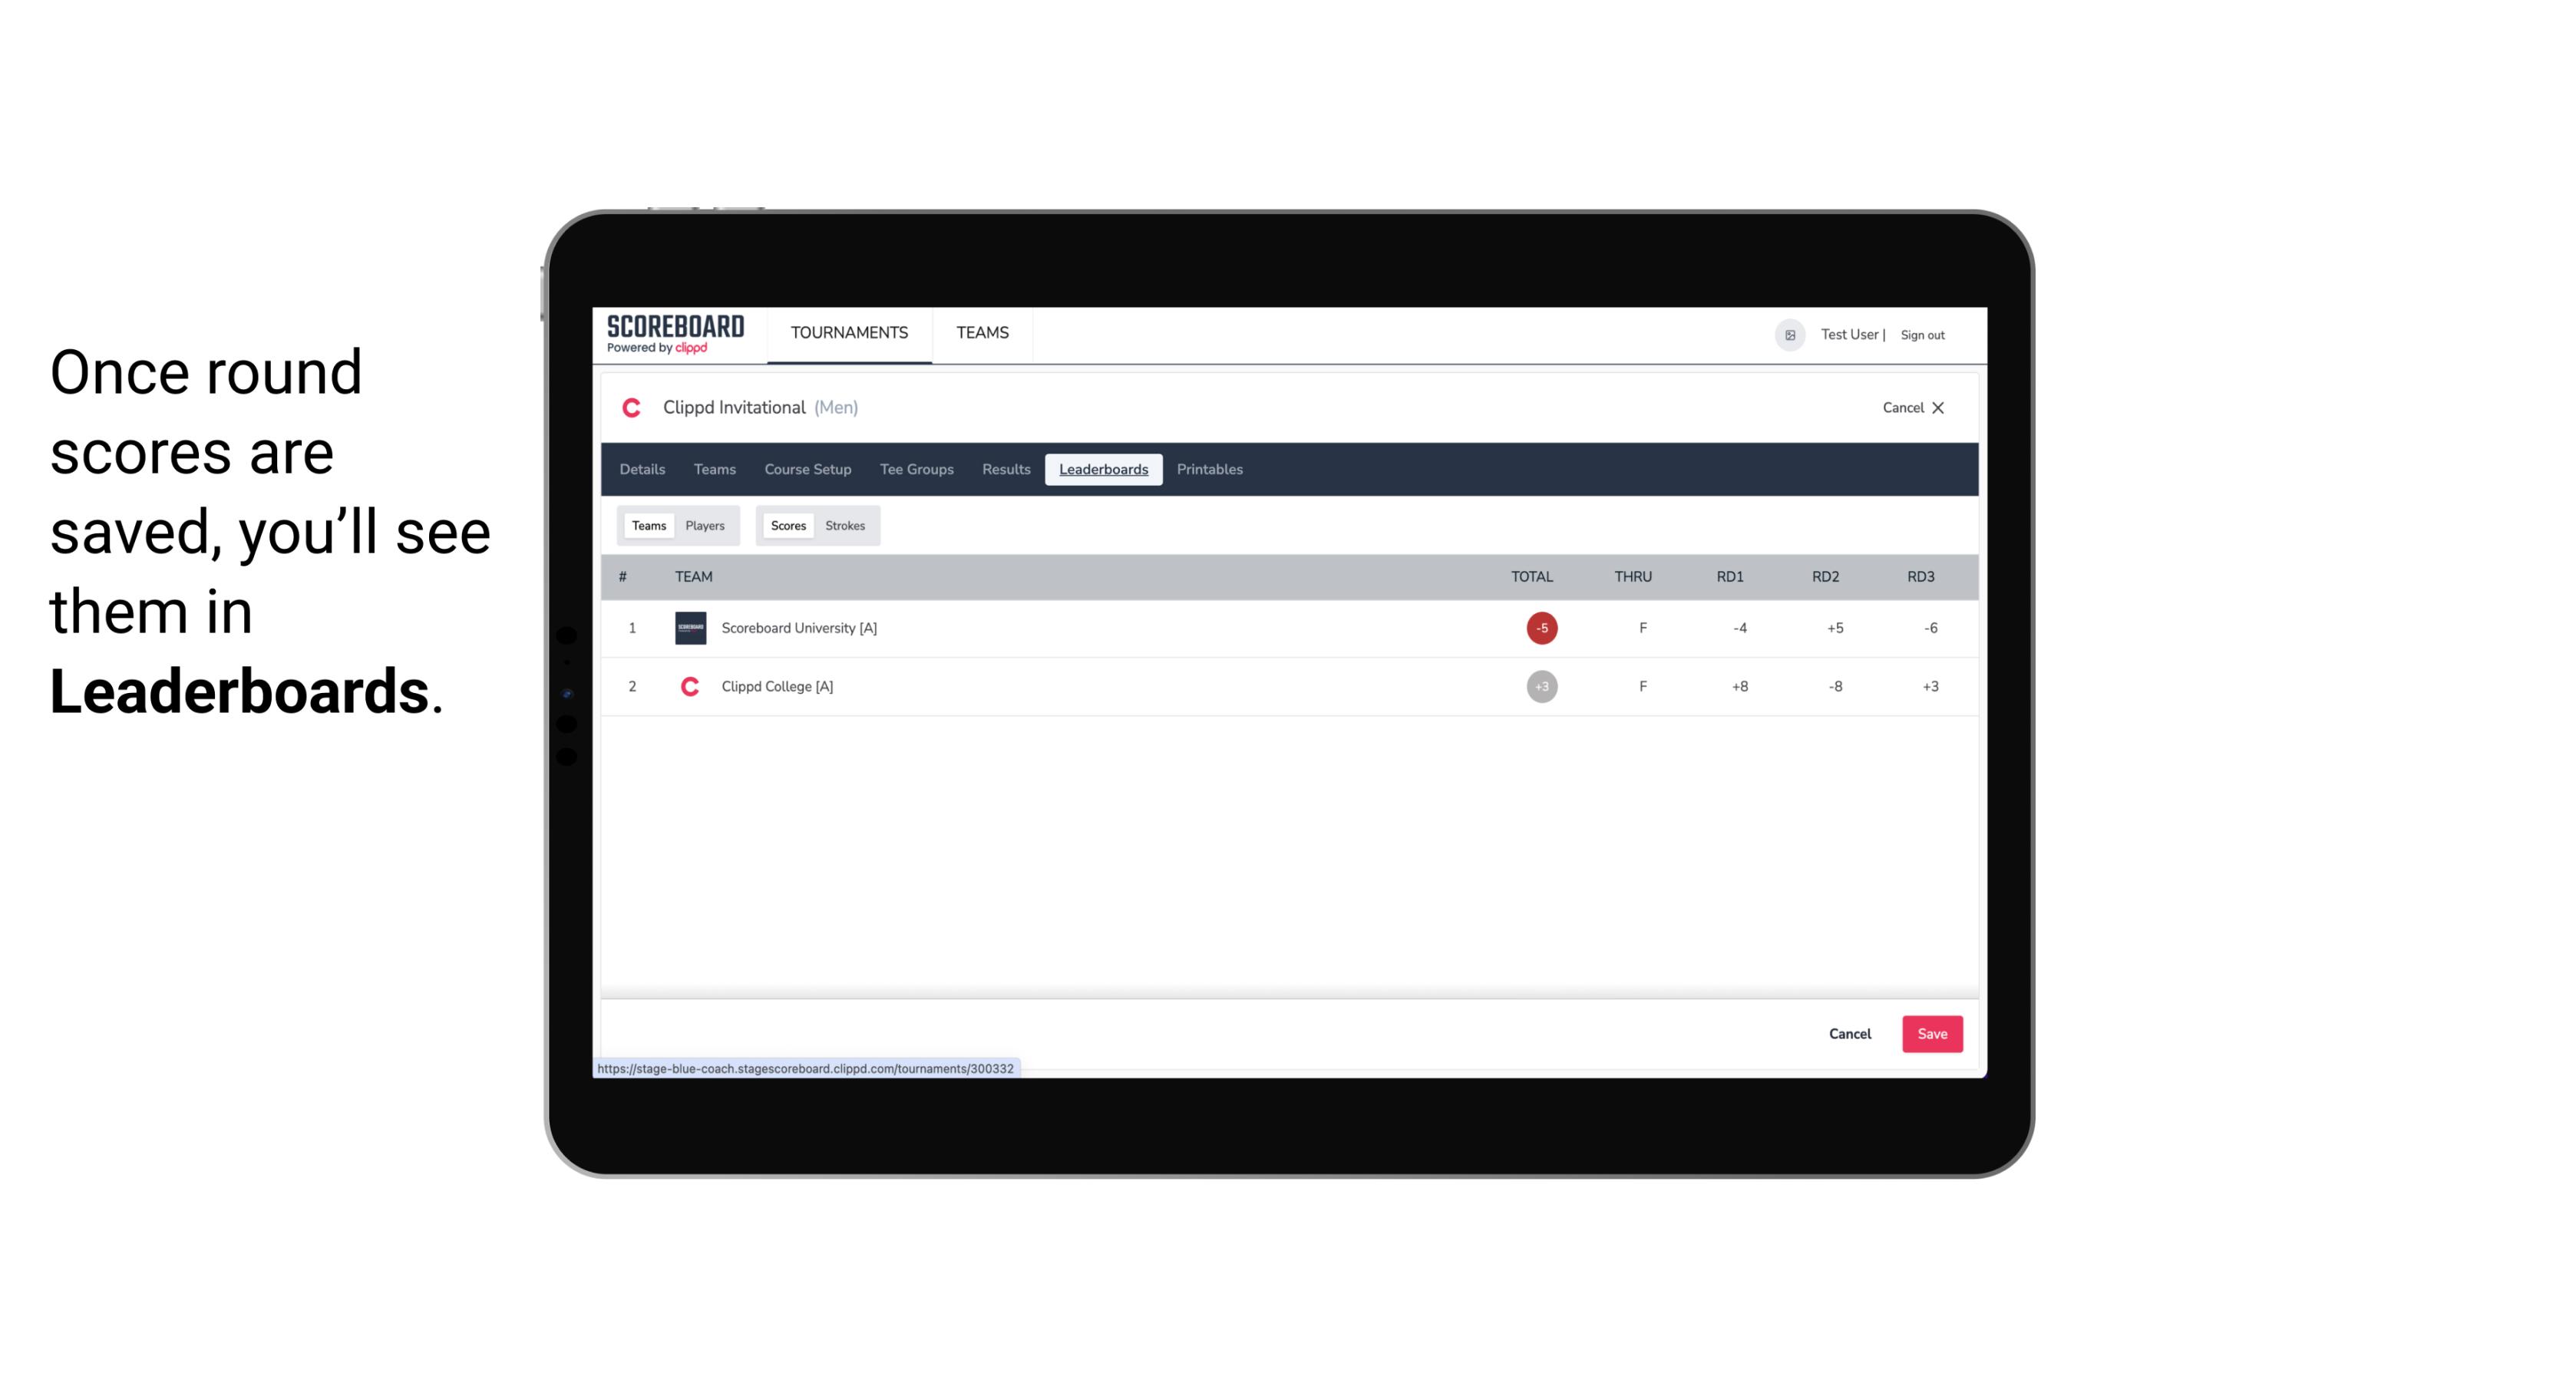Click the Players filter button
The height and width of the screenshot is (1386, 2576).
[705, 526]
